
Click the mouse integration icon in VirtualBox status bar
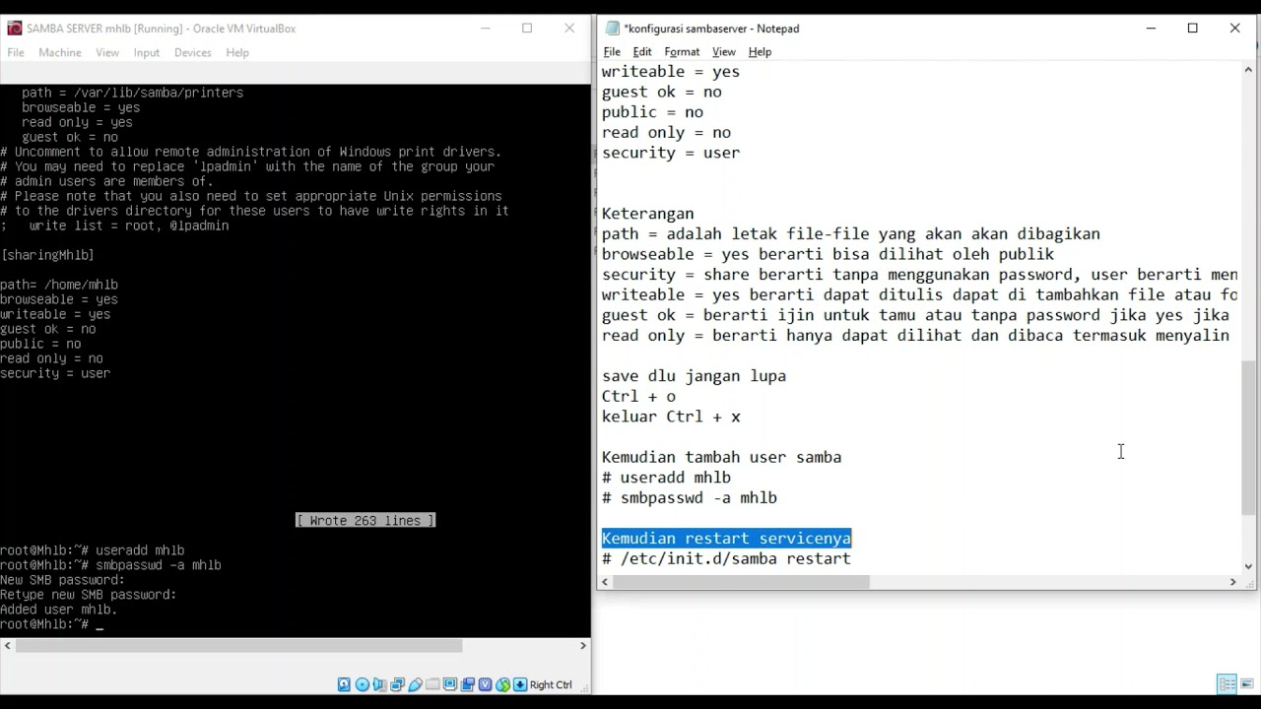pos(503,684)
